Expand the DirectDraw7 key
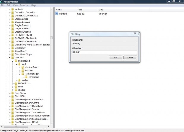This screenshot has height=132, width=184. pos(9,51)
